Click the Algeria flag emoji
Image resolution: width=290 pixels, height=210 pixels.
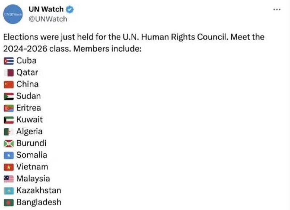[x=9, y=132]
